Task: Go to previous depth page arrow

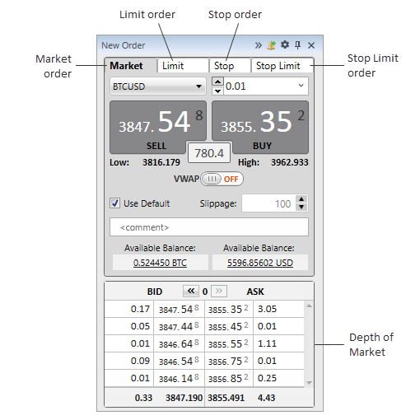Action: (191, 291)
